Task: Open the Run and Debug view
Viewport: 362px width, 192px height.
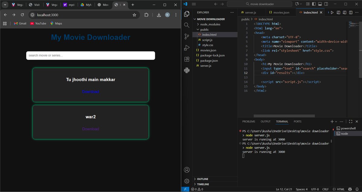Action: 187,48
